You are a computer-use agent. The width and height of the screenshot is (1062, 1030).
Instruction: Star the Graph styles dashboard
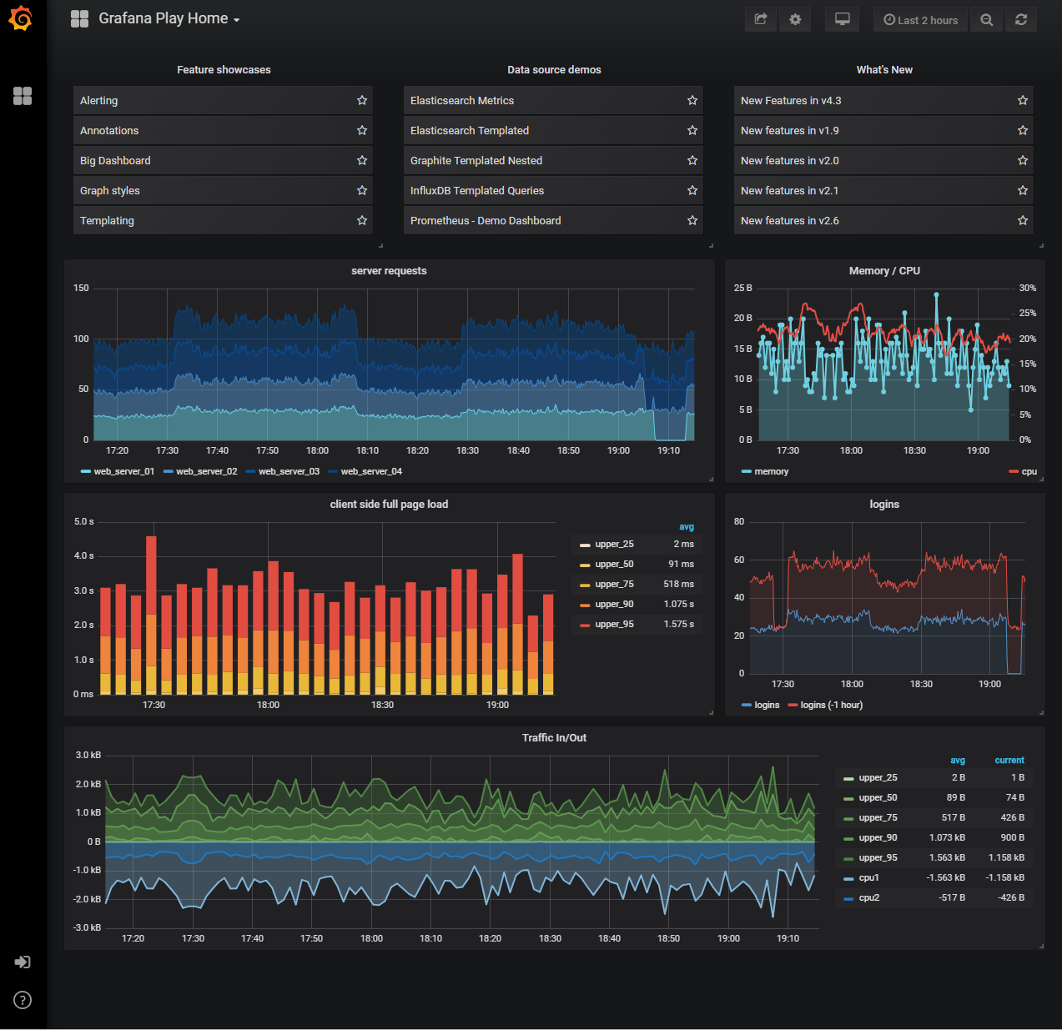pos(362,190)
